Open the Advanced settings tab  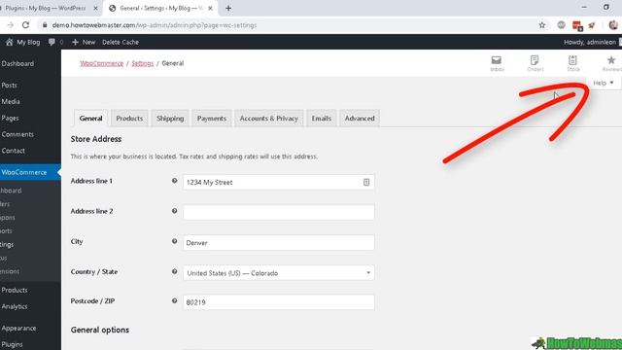360,119
